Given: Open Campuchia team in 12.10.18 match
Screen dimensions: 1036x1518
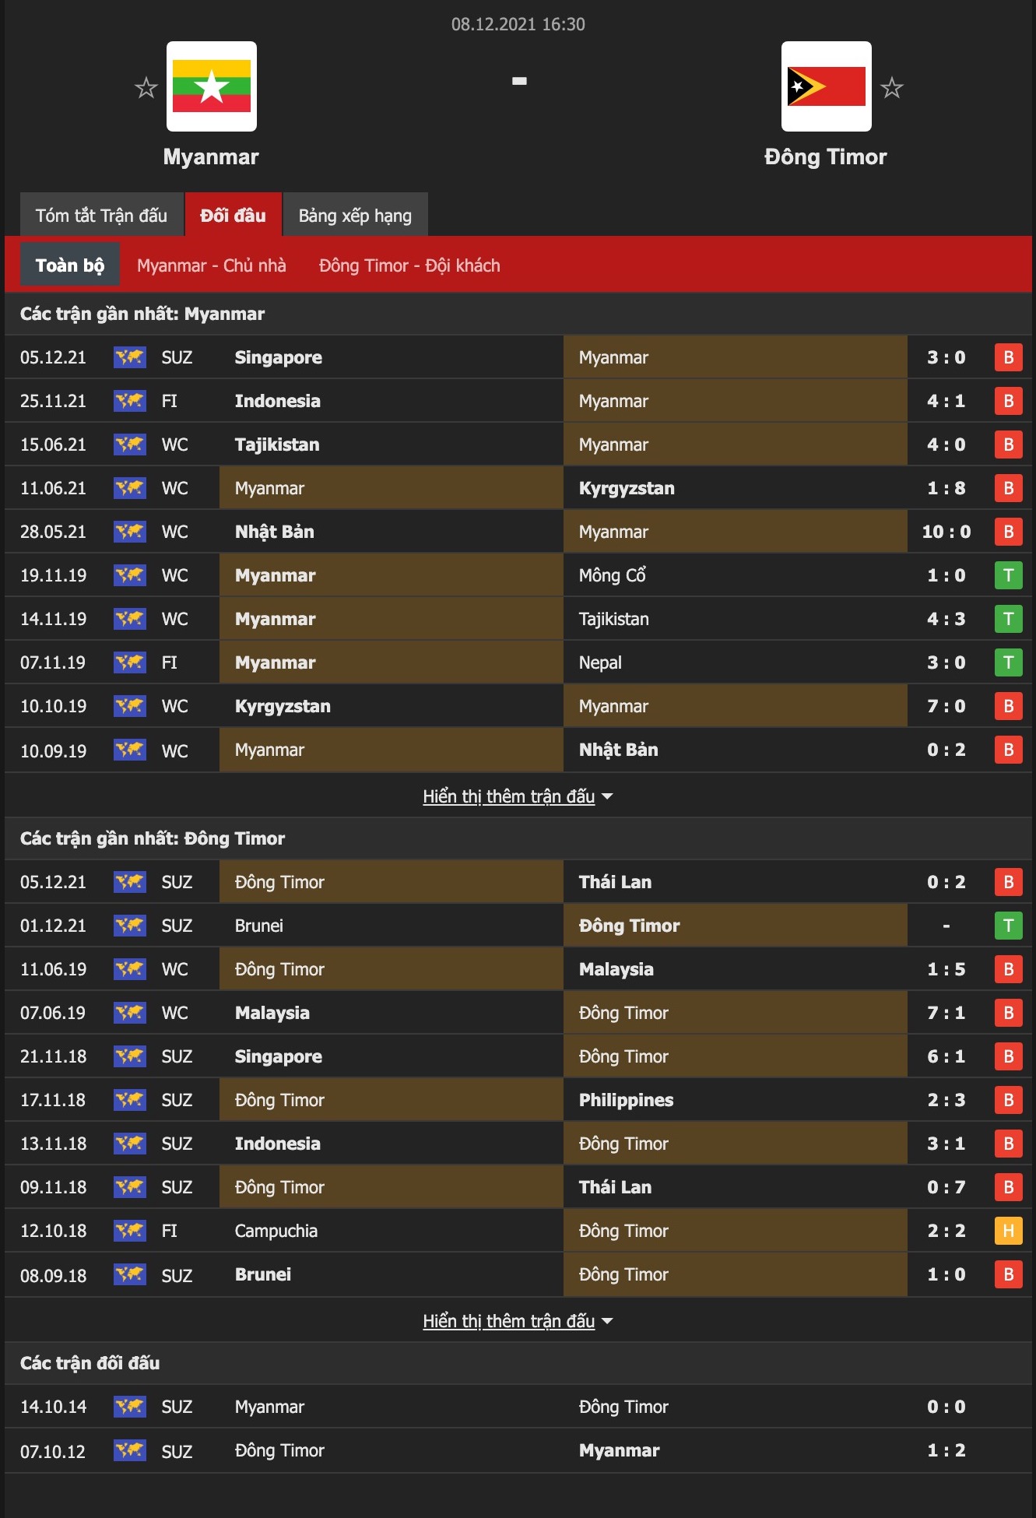Looking at the screenshot, I should (276, 1231).
